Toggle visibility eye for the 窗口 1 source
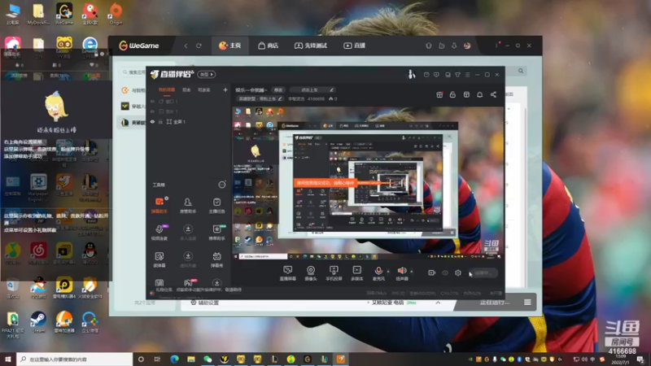This screenshot has width=651, height=366. tap(152, 101)
